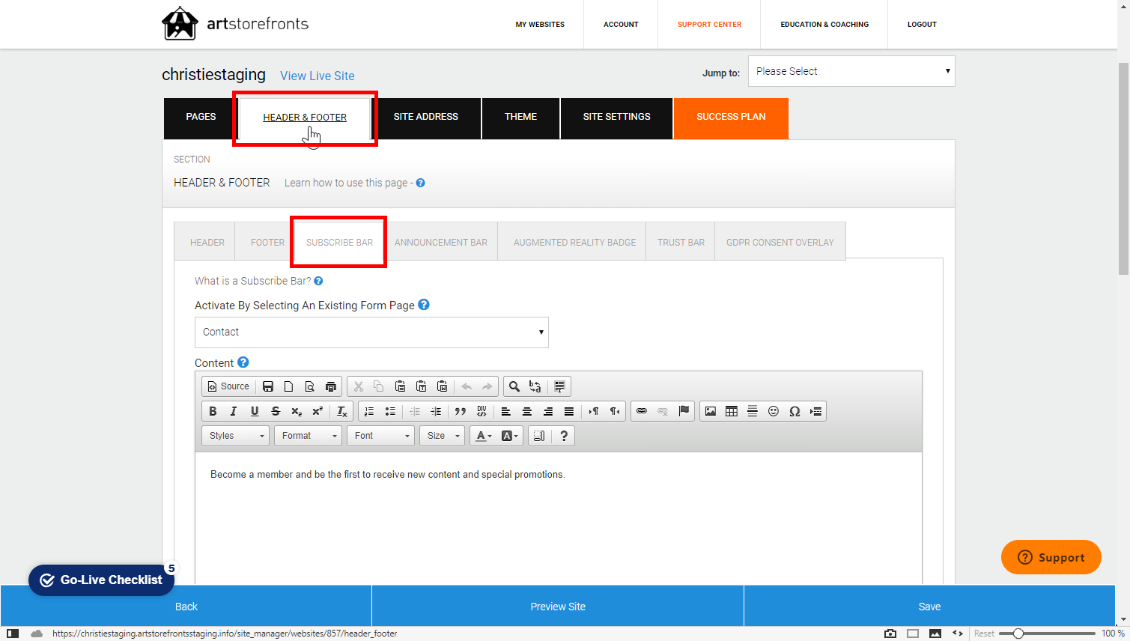Open the Jump to dropdown

[851, 71]
